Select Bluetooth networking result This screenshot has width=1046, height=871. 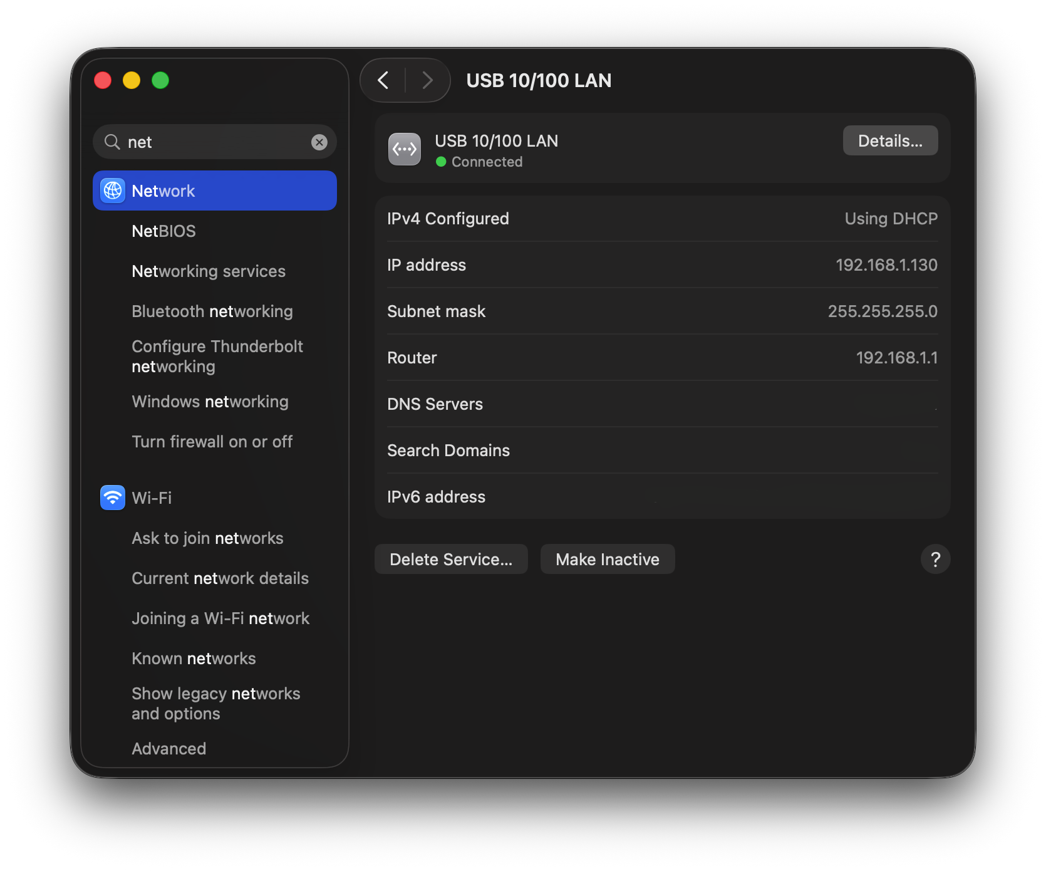coord(212,311)
